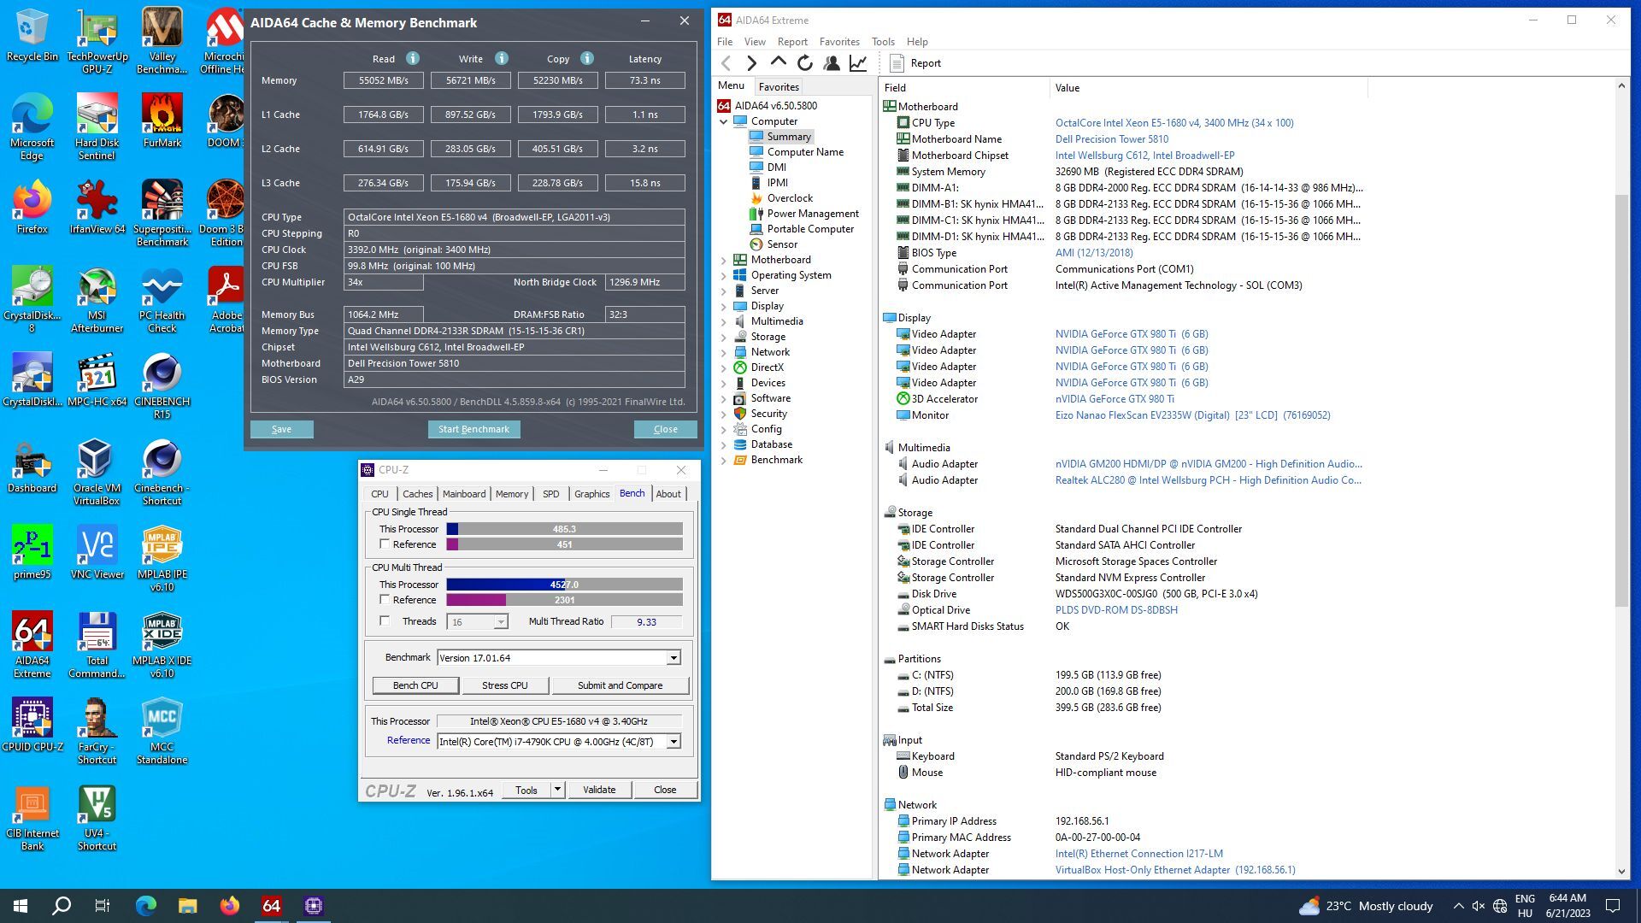Switch to the Caches tab in CPU-Z
Screen dimensions: 1641x923
(x=417, y=494)
